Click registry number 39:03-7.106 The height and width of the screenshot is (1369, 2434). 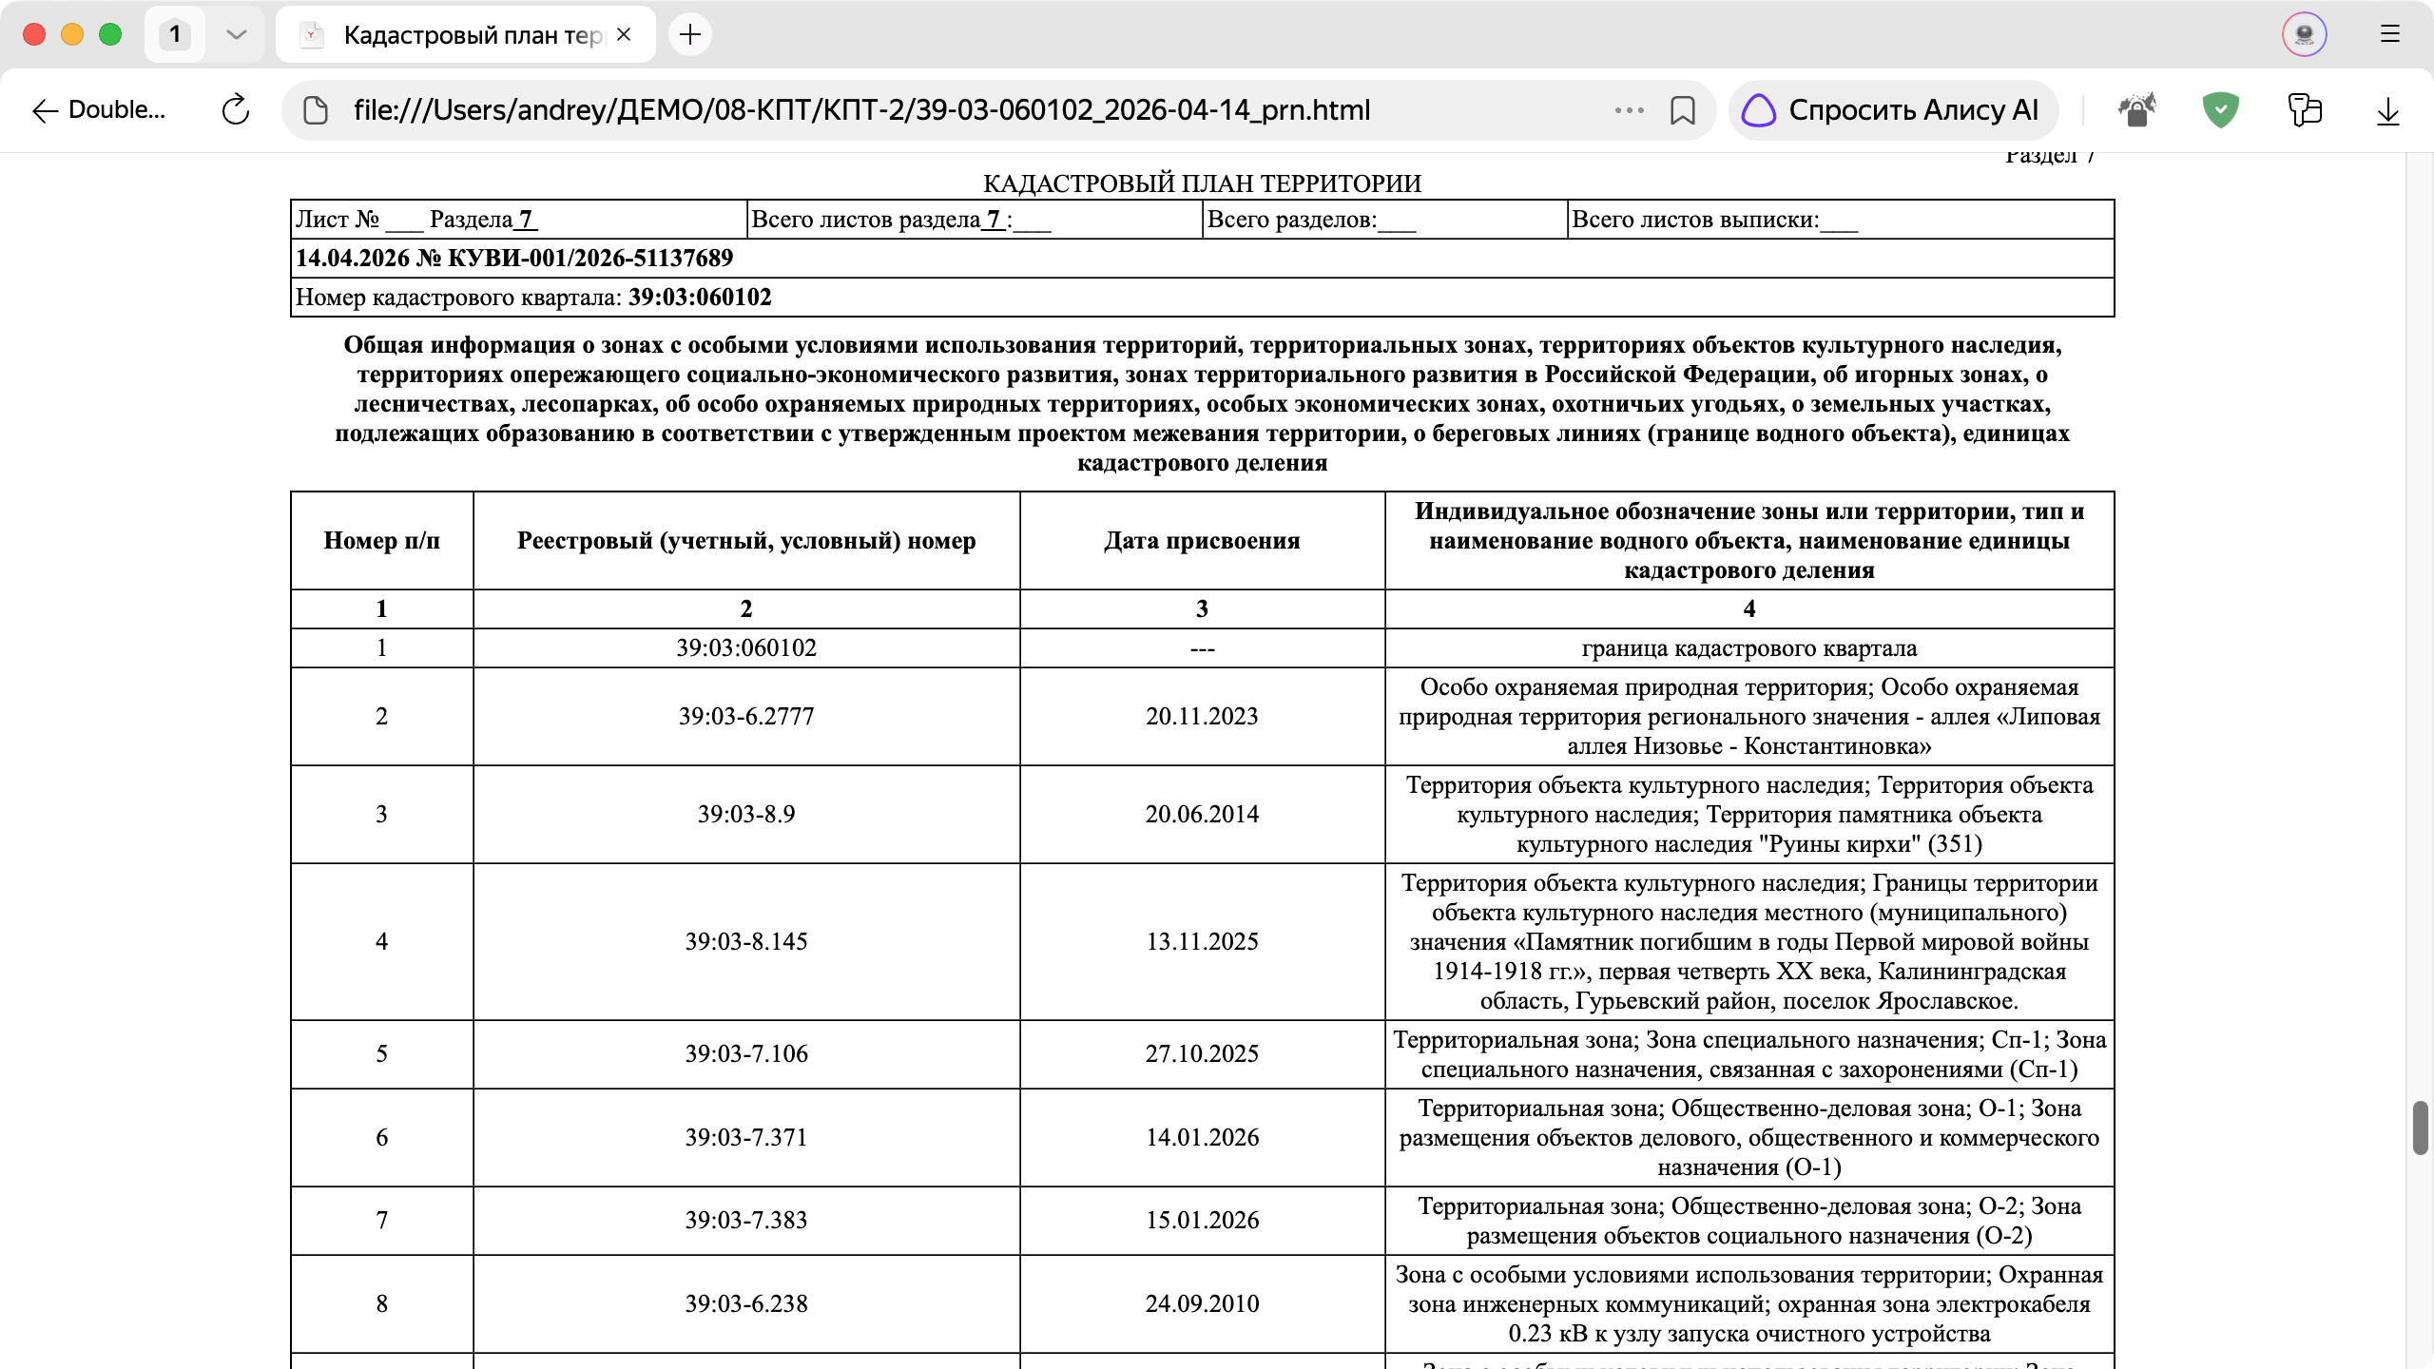tap(746, 1053)
